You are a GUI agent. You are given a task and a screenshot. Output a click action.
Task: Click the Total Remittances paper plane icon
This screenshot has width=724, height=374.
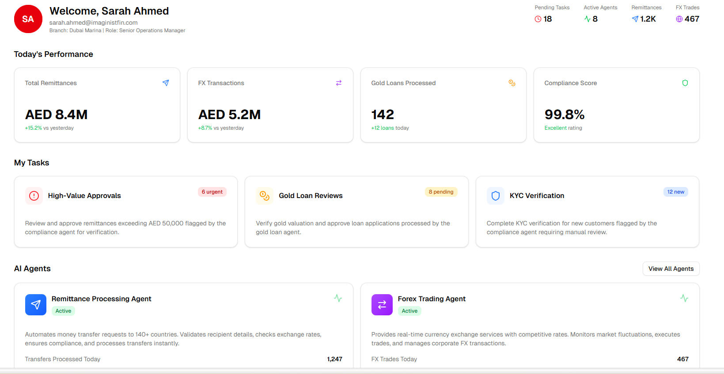point(166,83)
